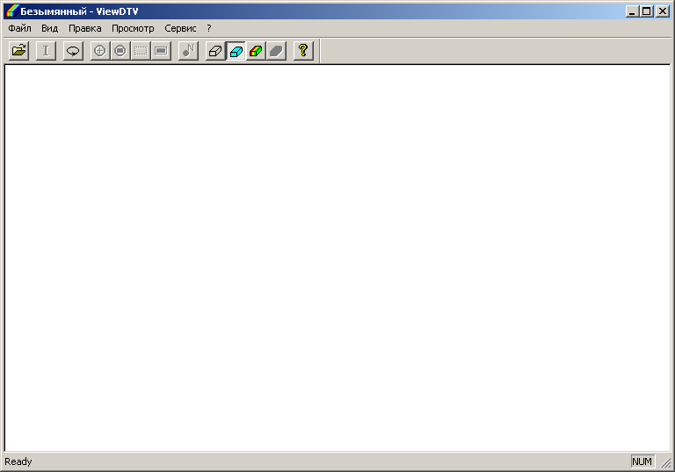Open the ? help menu
675x472 pixels.
click(209, 28)
